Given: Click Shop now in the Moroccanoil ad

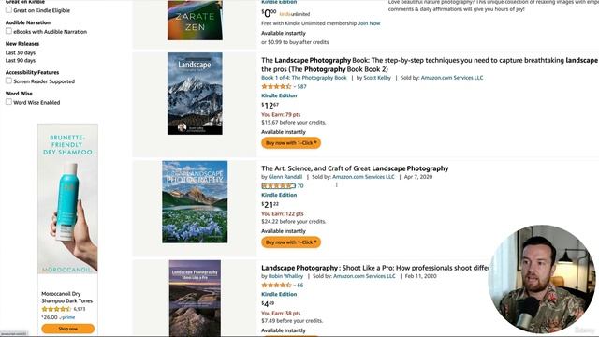Looking at the screenshot, I should (x=68, y=329).
